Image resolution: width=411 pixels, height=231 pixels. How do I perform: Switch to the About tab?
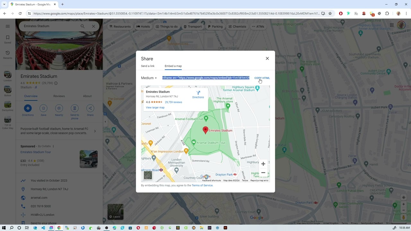pyautogui.click(x=87, y=96)
